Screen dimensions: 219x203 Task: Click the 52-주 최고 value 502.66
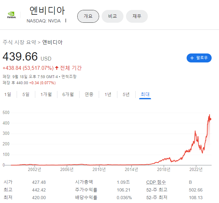pyautogui.click(x=196, y=190)
